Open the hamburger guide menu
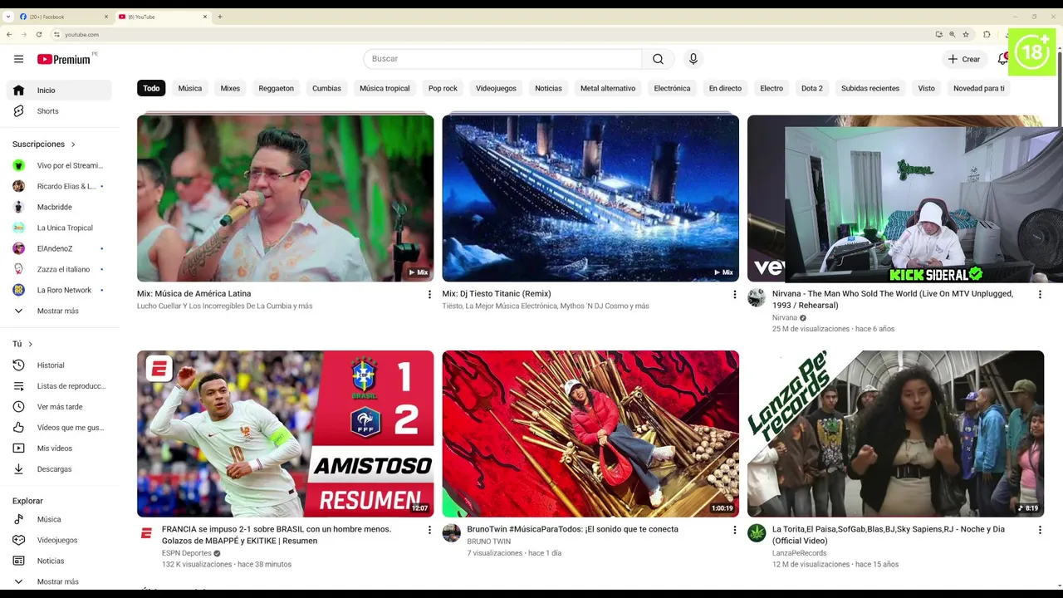Viewport: 1063px width, 598px height. 18,59
